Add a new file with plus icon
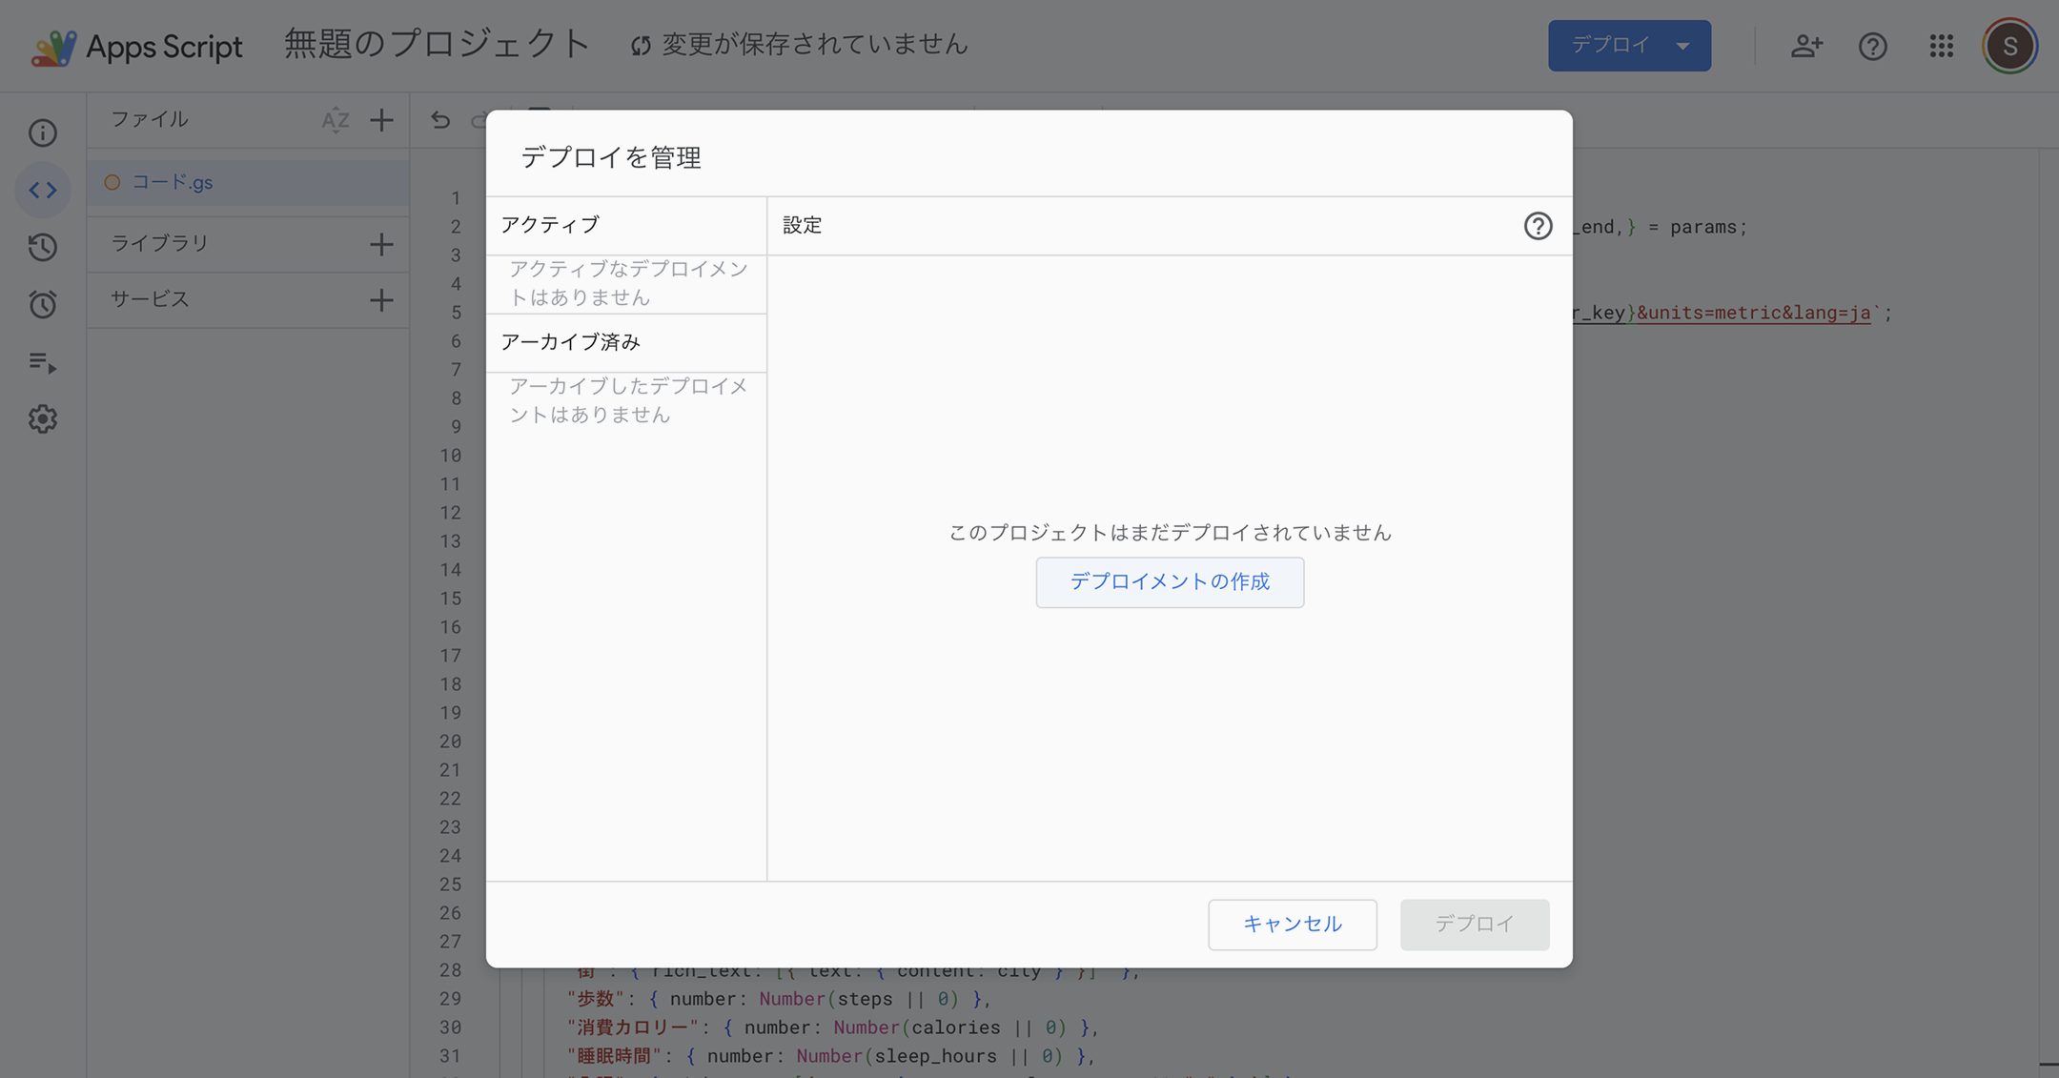The height and width of the screenshot is (1078, 2059). coord(381,120)
